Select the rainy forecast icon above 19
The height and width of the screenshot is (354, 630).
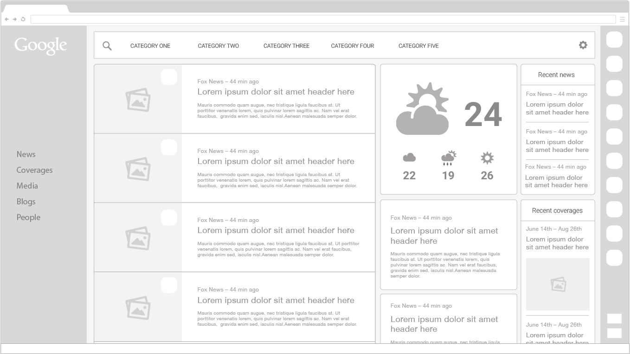tap(449, 158)
